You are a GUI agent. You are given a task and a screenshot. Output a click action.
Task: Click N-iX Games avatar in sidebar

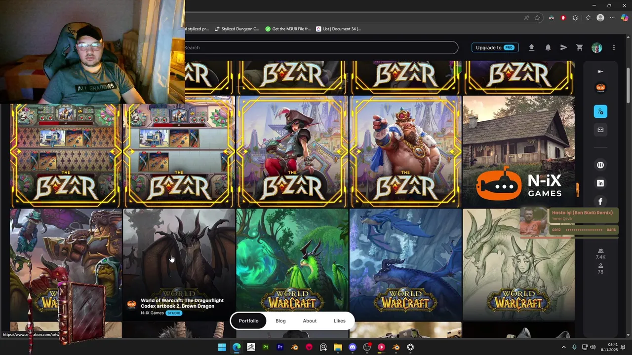tap(600, 88)
